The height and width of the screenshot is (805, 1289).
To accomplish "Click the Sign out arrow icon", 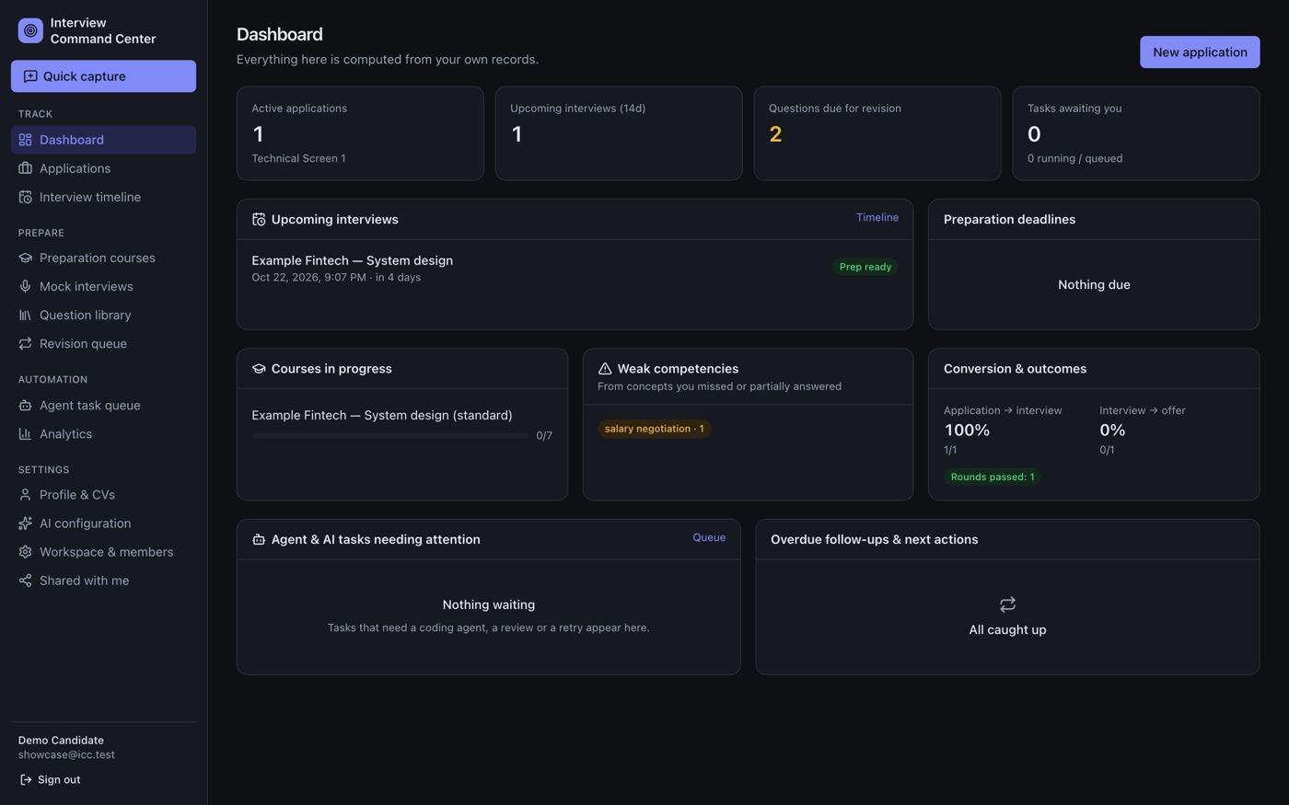I will coord(26,780).
